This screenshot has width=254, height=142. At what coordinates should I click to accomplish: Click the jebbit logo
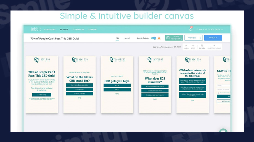[36, 29]
